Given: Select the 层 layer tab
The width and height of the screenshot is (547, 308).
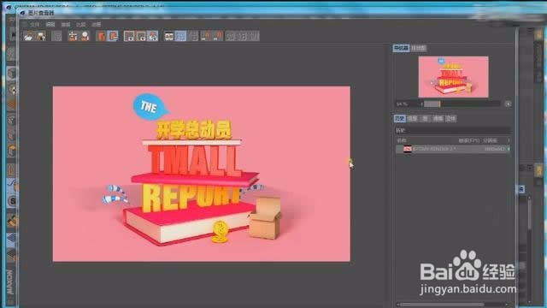Looking at the screenshot, I should coord(425,119).
